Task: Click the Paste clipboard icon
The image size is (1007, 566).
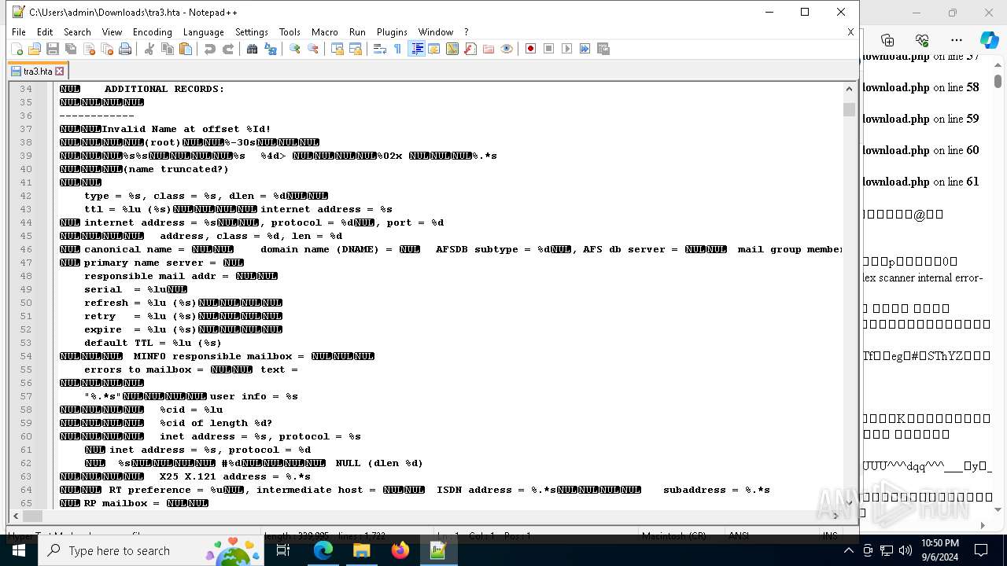Action: tap(186, 49)
